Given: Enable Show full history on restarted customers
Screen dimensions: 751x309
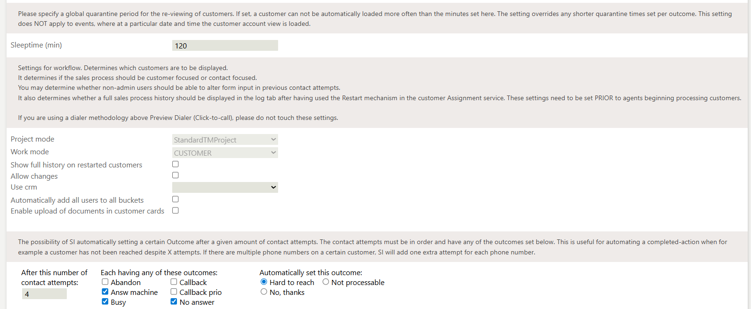Looking at the screenshot, I should pos(176,164).
